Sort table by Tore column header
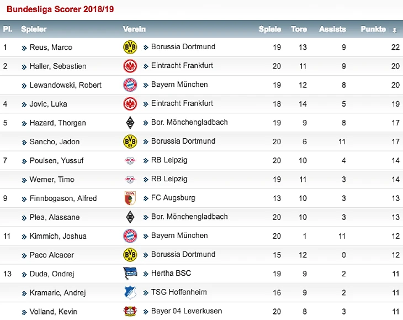Image resolution: width=403 pixels, height=320 pixels. point(299,29)
